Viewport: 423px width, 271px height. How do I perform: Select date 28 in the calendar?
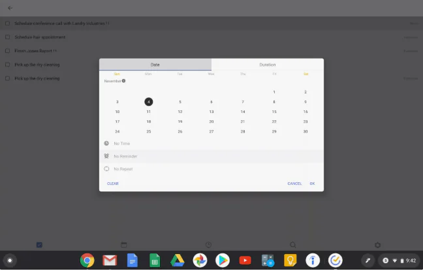pyautogui.click(x=243, y=131)
